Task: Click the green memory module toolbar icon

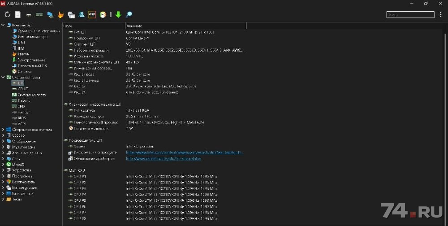Action: (39, 15)
